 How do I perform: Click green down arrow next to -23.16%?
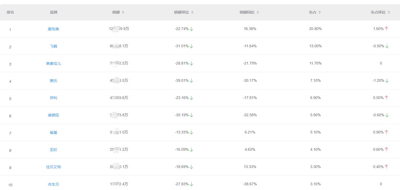[x=192, y=98]
